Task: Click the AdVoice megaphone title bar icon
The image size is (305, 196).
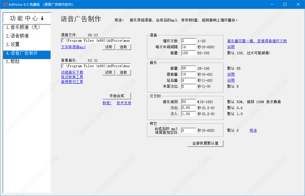Action: point(5,4)
